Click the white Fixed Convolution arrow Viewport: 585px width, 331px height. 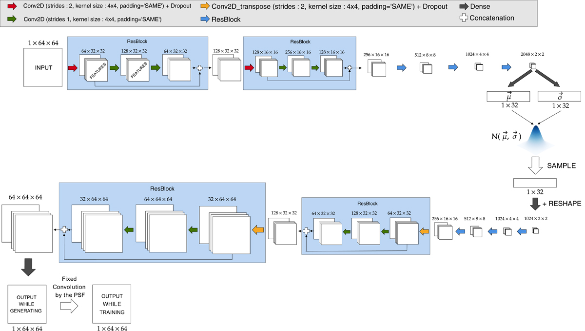pyautogui.click(x=70, y=306)
